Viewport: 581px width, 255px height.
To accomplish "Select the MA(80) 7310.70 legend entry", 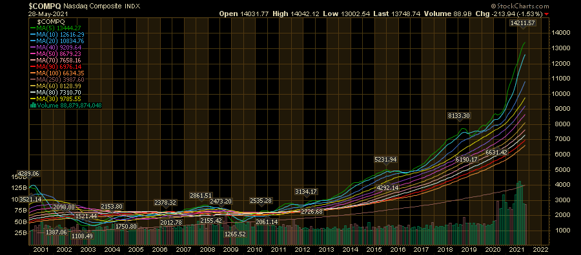I will pyautogui.click(x=56, y=92).
